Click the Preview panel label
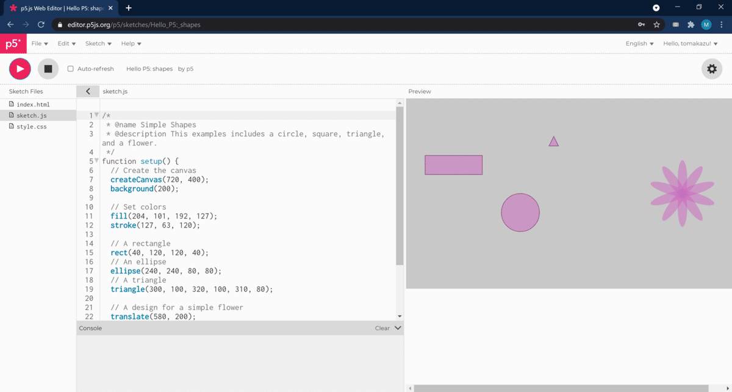732x392 pixels. 420,91
